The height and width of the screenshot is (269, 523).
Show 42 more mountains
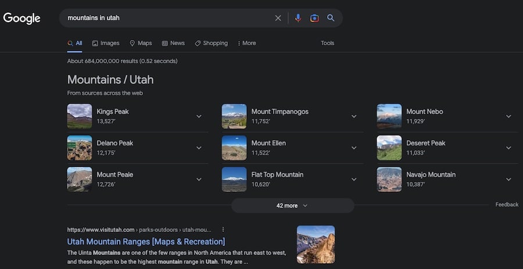pos(292,206)
